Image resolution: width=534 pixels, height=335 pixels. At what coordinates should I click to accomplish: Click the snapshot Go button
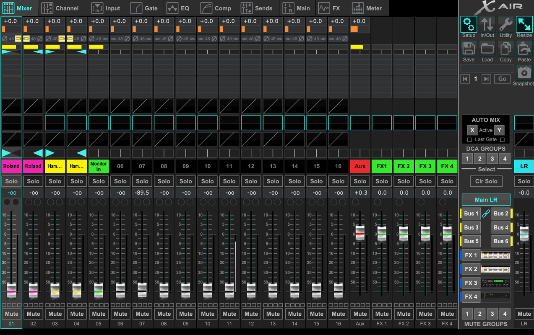pos(503,79)
